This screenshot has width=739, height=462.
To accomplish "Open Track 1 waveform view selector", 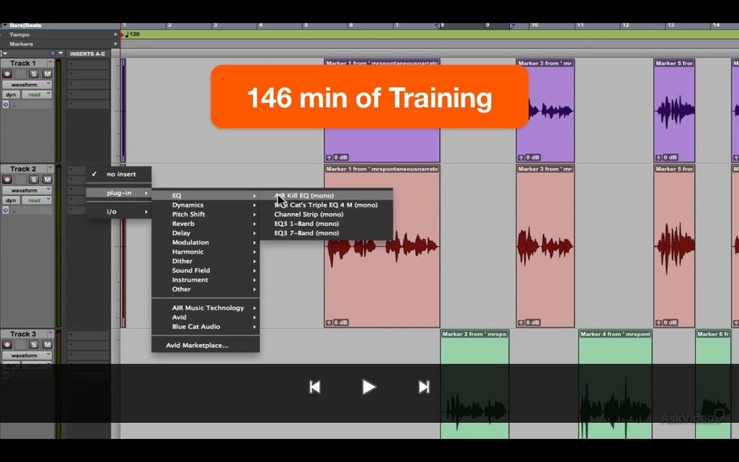I will tap(27, 85).
